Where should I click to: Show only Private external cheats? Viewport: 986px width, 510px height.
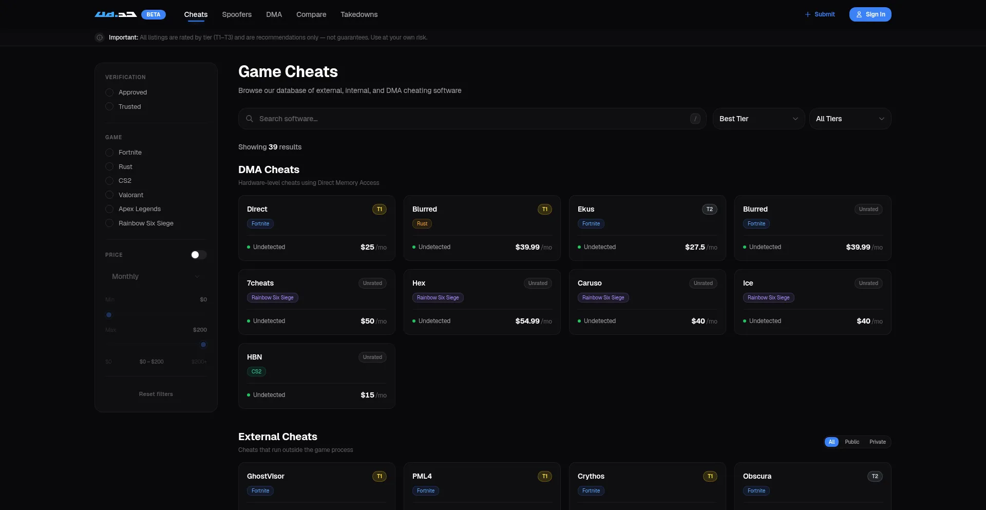point(878,442)
